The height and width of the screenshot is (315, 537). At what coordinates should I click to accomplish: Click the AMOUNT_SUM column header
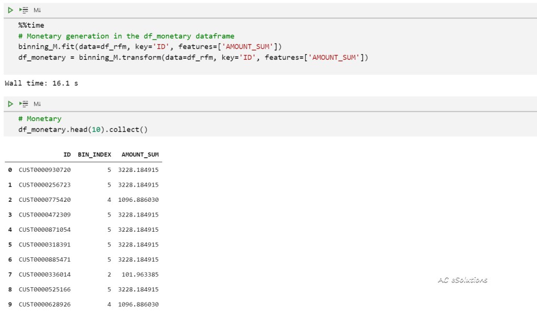[139, 155]
